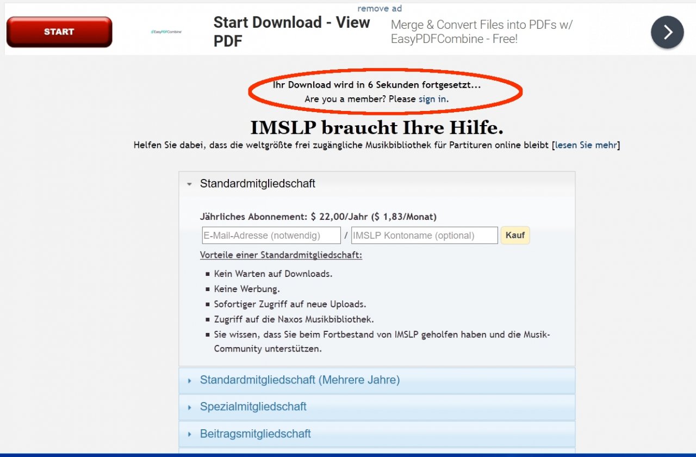Viewport: 696px width, 457px height.
Task: Open the 'lesen Sie mehr' link
Action: 586,145
